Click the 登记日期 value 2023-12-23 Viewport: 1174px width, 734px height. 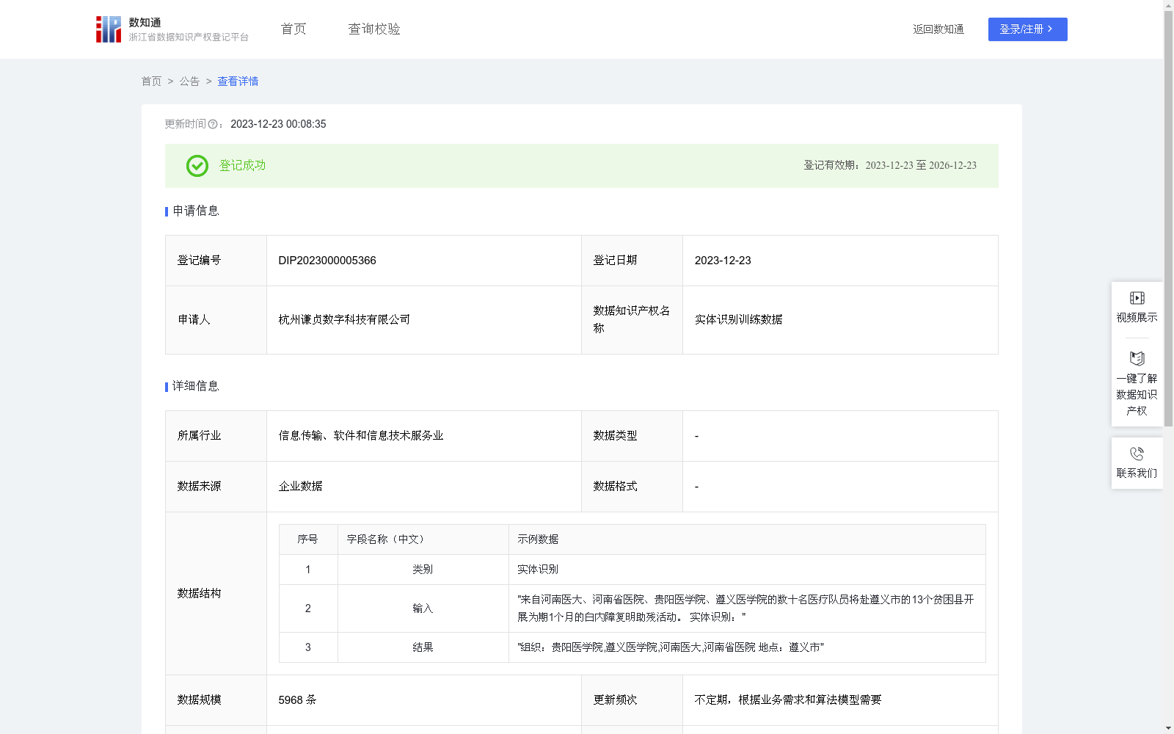tap(723, 261)
